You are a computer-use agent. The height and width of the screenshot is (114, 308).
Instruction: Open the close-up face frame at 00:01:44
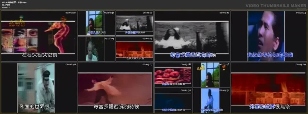click(x=269, y=36)
